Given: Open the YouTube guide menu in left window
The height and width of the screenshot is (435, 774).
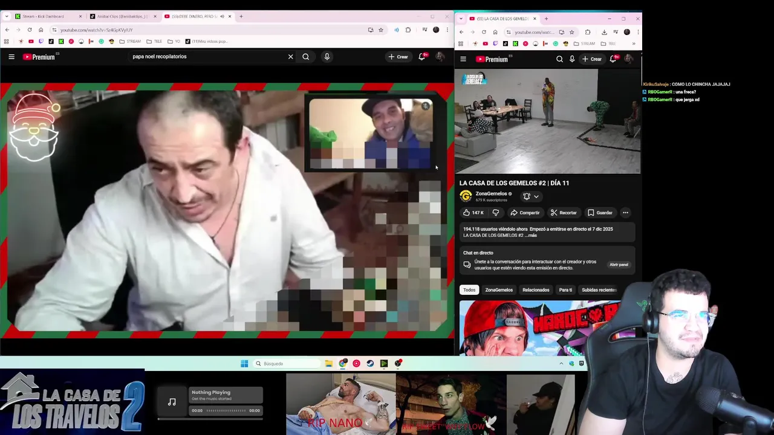Looking at the screenshot, I should coord(11,57).
